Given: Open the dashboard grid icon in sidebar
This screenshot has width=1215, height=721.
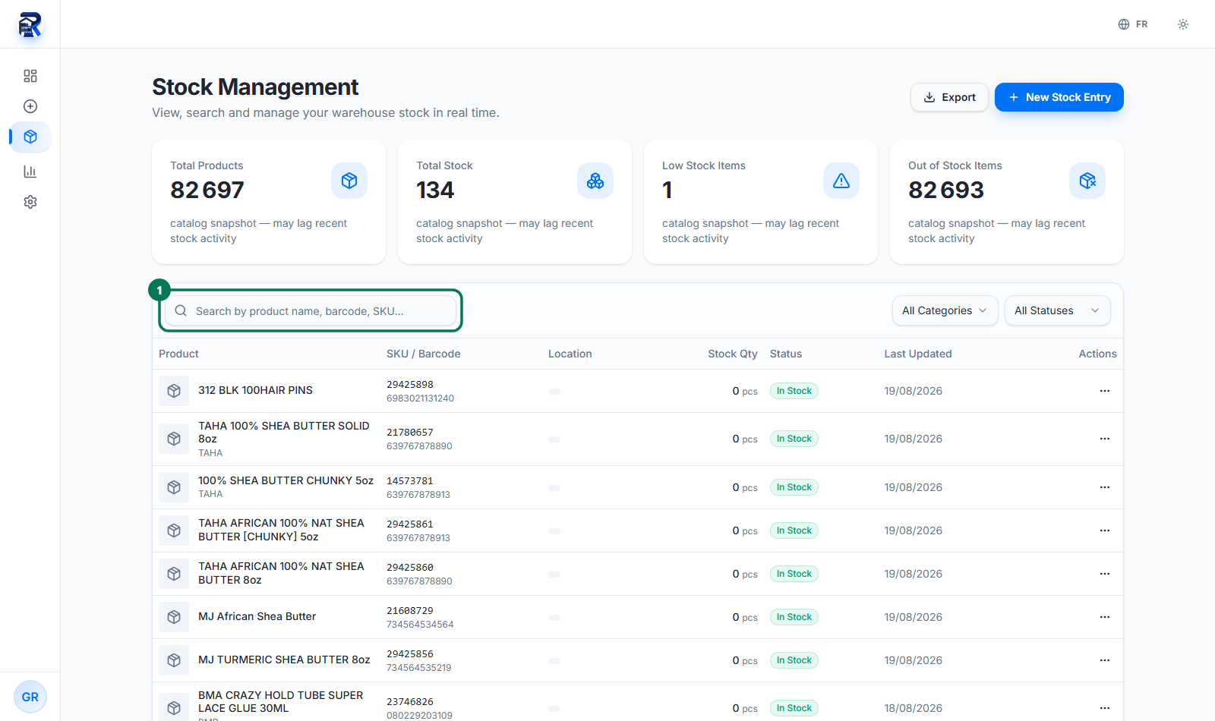Looking at the screenshot, I should (30, 76).
